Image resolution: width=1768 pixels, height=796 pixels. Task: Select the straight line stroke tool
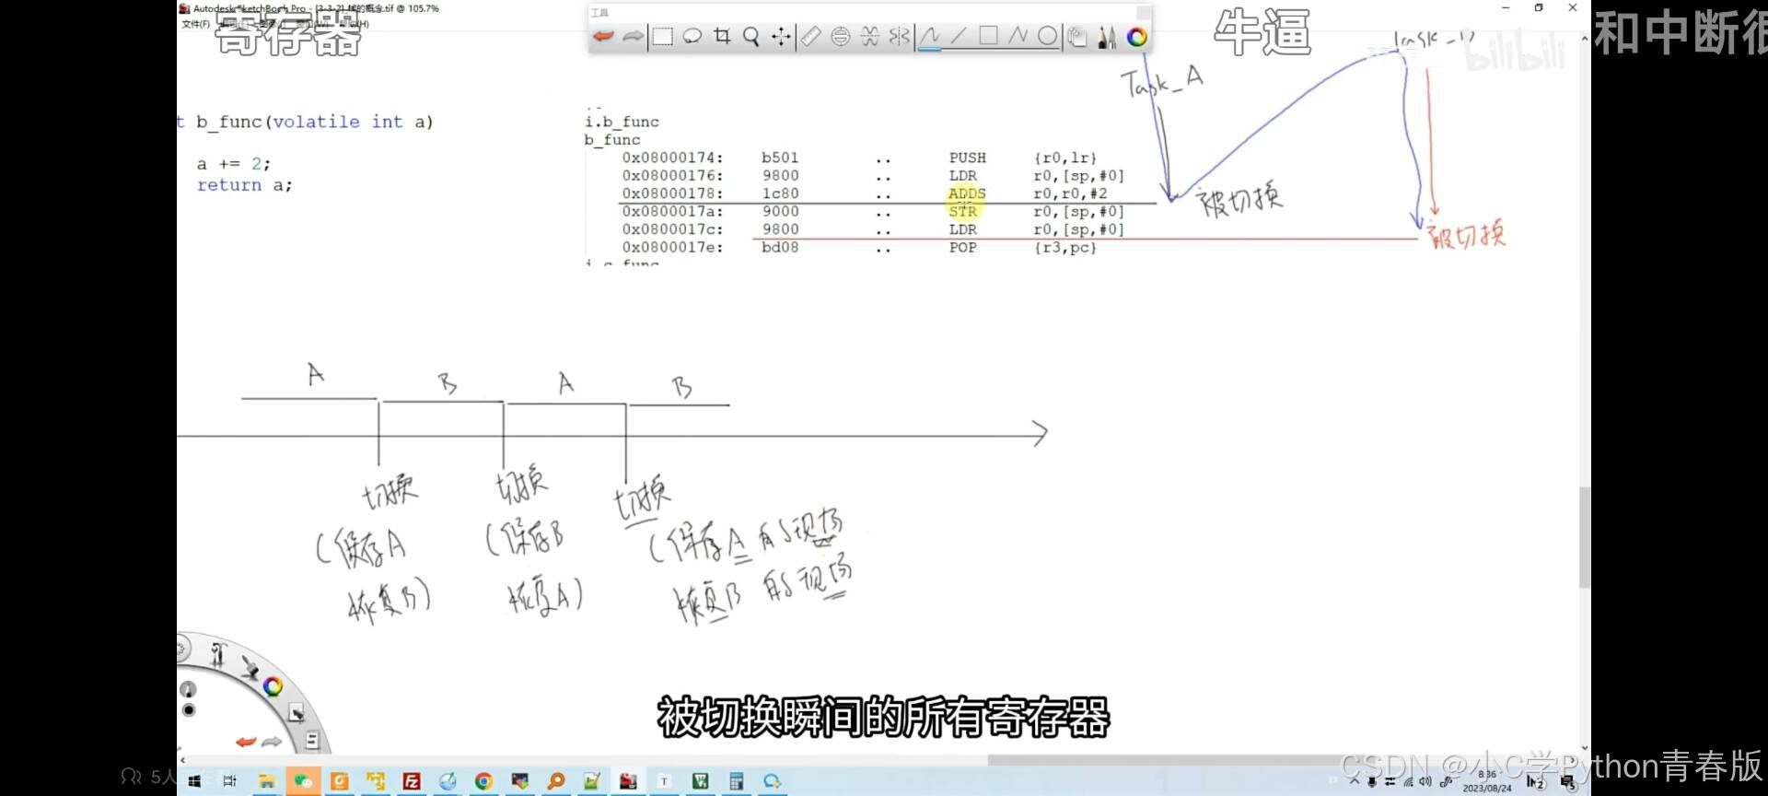coord(959,36)
